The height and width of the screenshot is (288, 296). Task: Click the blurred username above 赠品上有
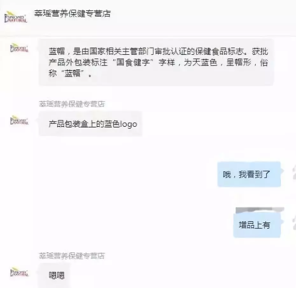pos(260,210)
